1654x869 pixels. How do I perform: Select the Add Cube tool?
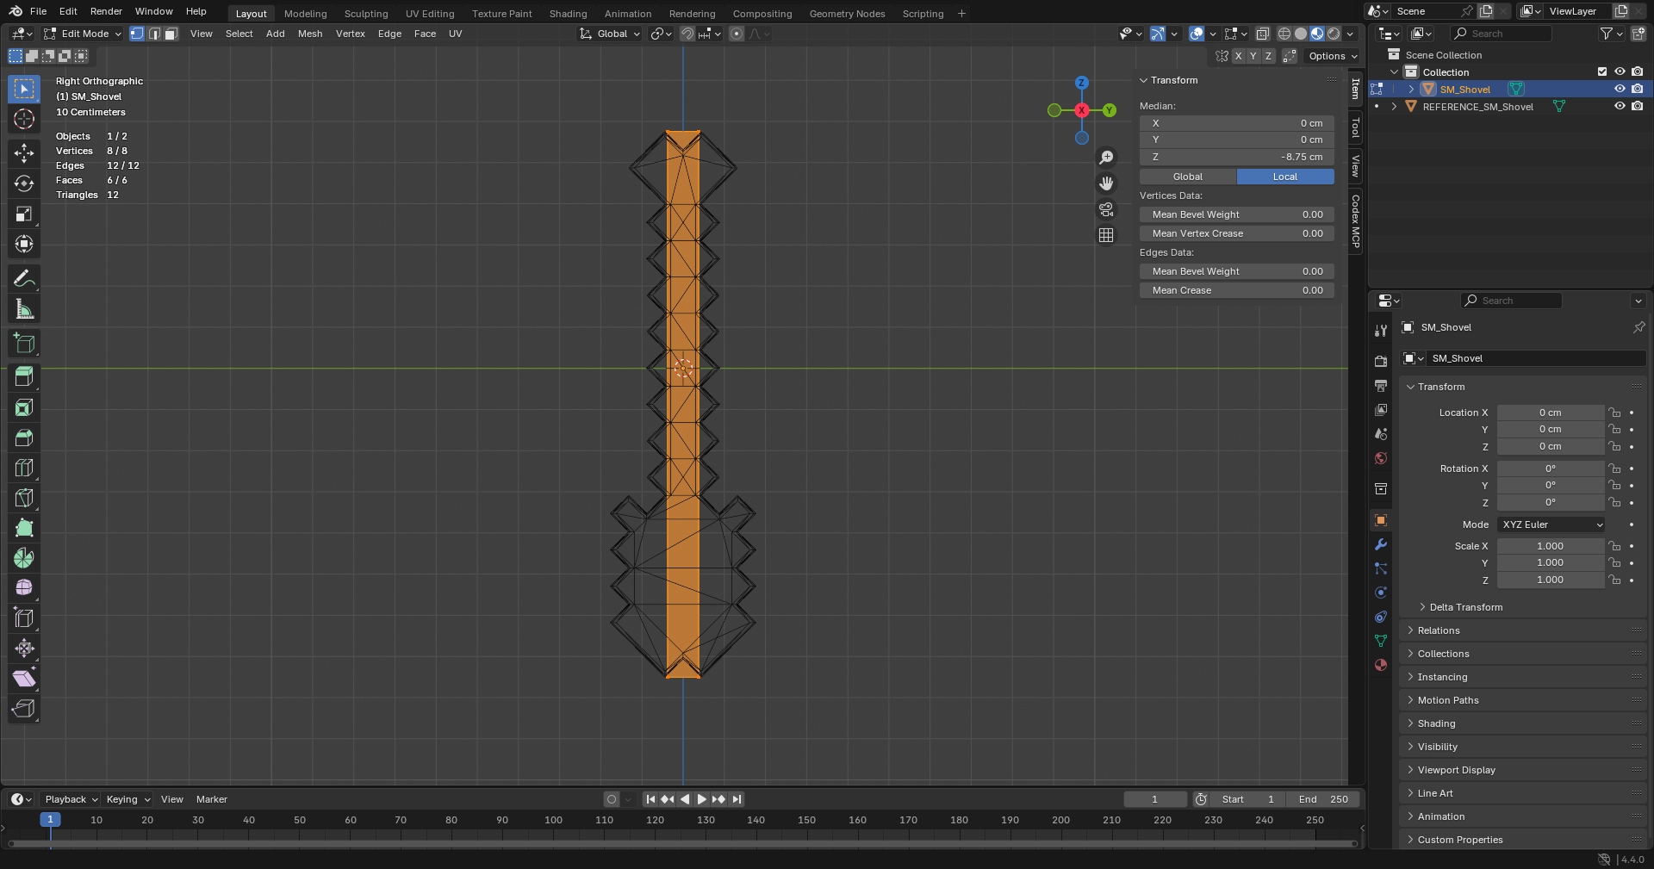tap(24, 343)
